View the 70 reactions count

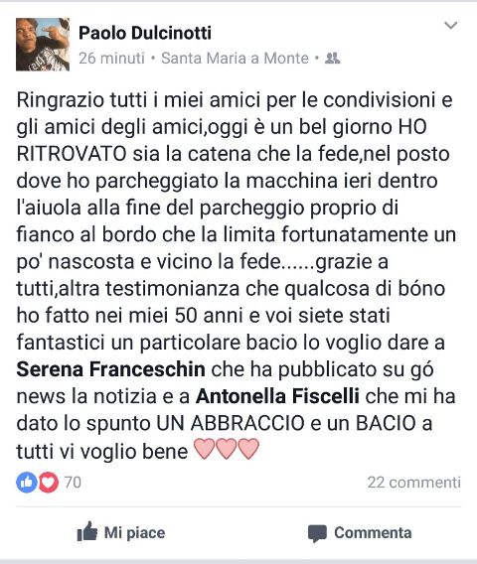tap(73, 482)
